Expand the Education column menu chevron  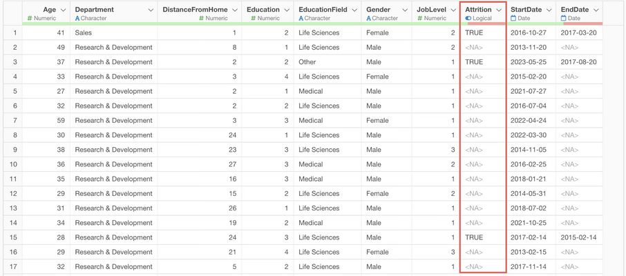click(287, 10)
